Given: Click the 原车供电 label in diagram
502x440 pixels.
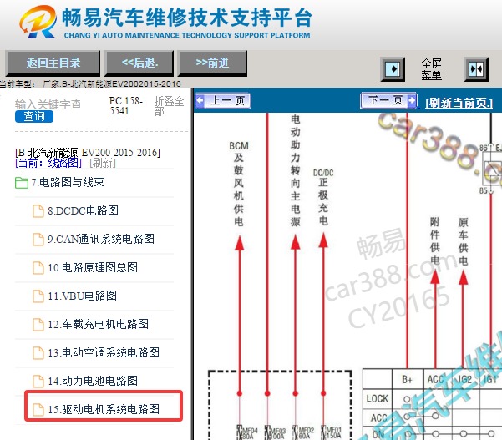Looking at the screenshot, I should point(464,240).
